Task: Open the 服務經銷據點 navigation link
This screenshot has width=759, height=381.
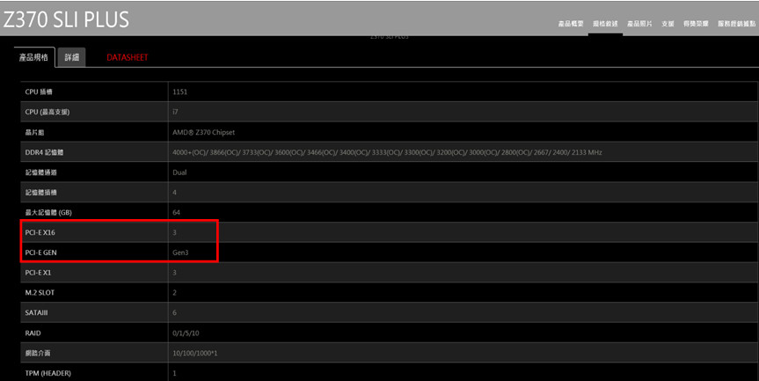Action: point(736,24)
